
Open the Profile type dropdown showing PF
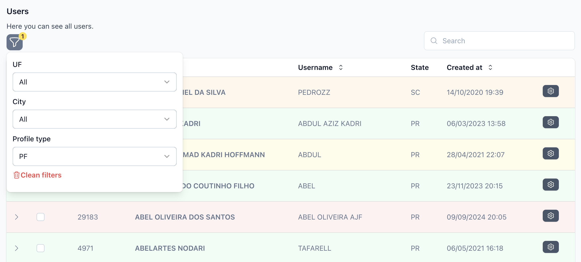pos(95,156)
